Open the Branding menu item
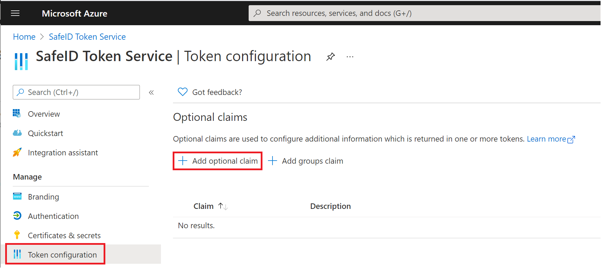Screen dimensions: 604x270 (44, 197)
